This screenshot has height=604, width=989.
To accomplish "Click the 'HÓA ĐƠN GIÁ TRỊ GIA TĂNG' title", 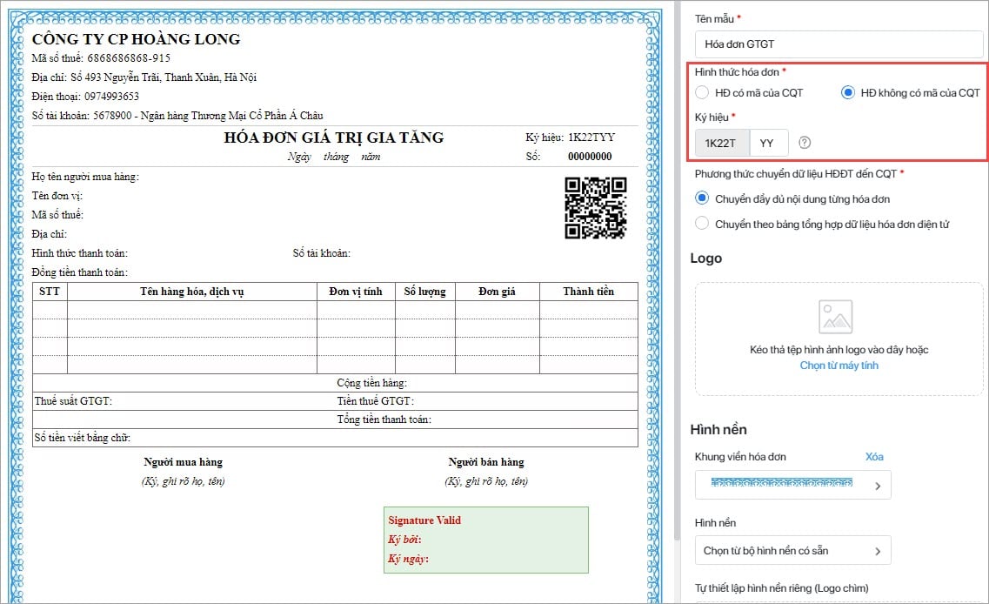I will click(334, 138).
